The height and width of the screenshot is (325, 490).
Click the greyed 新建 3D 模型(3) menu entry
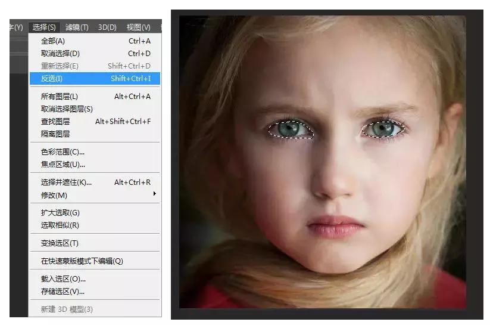coord(95,309)
